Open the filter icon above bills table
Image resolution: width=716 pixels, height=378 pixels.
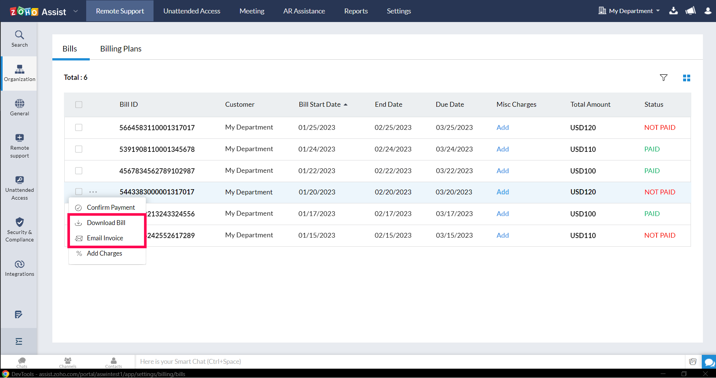663,78
